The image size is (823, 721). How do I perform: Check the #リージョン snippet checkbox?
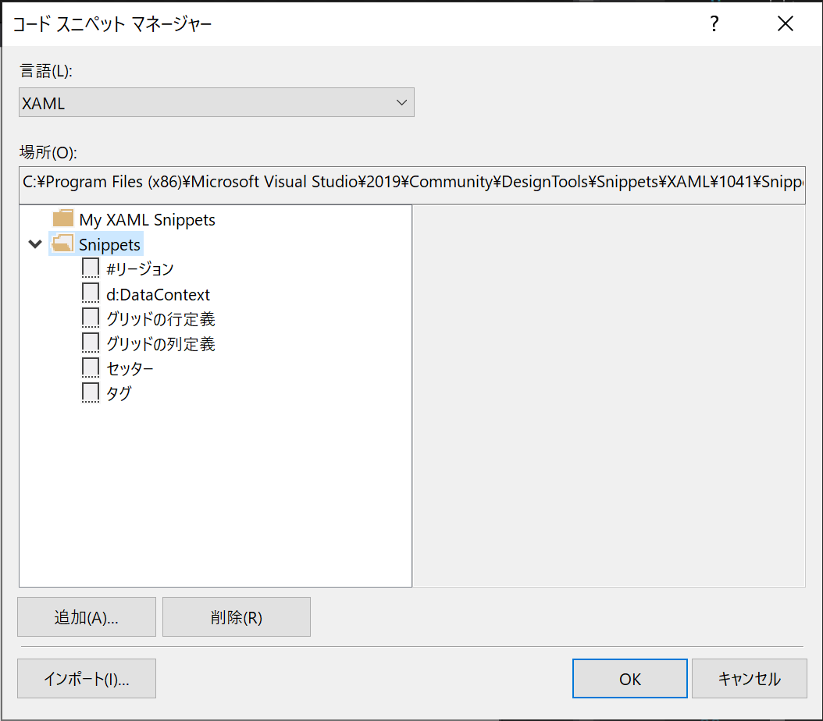click(x=90, y=268)
